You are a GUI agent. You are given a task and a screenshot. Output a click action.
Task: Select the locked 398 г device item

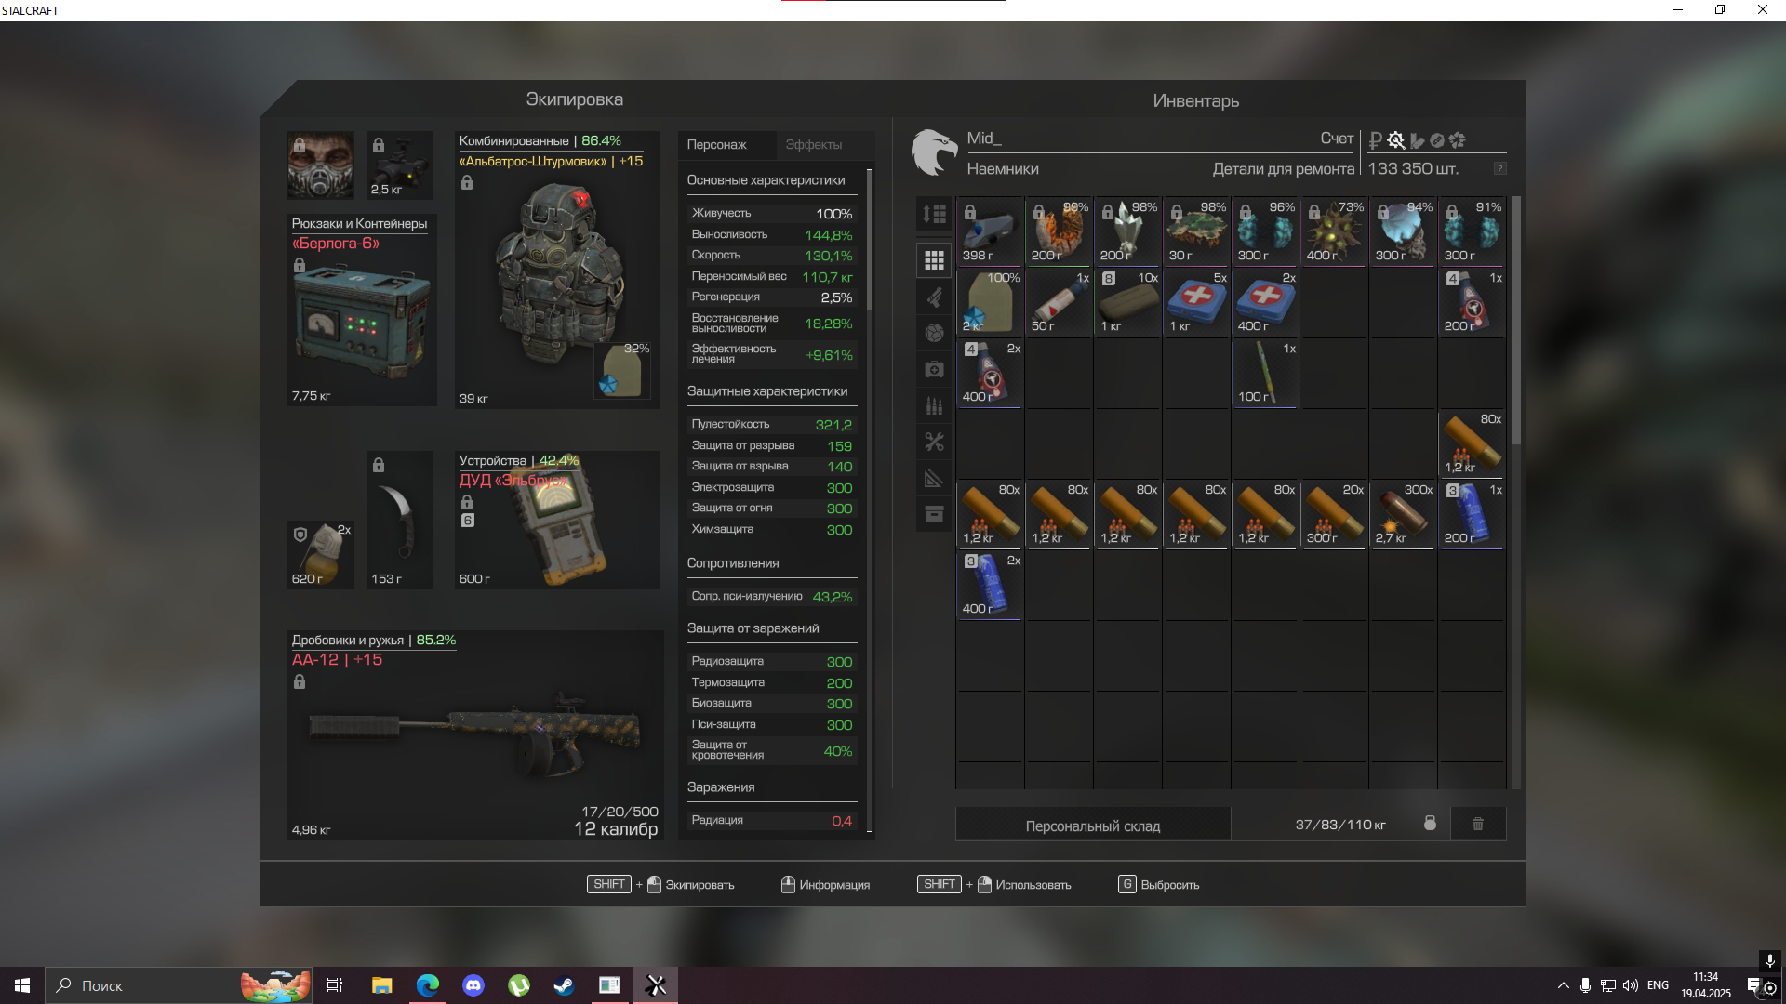990,231
